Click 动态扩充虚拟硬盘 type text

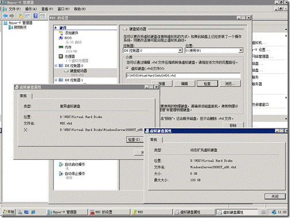click(204, 150)
